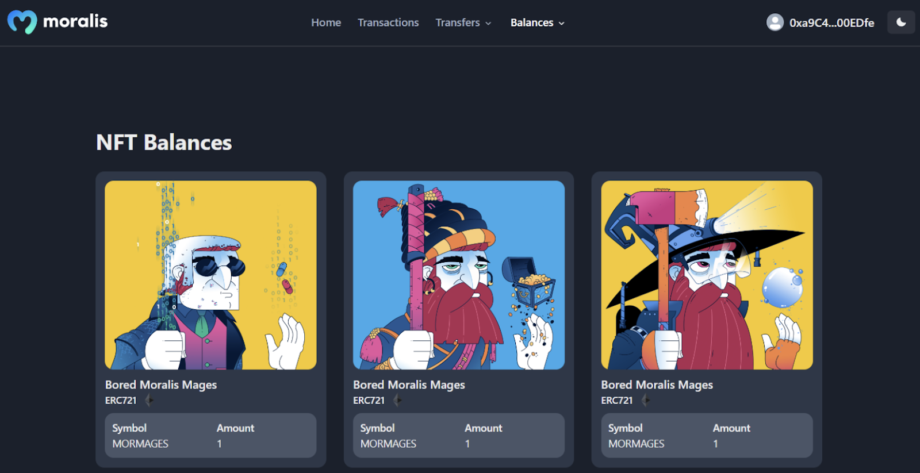The image size is (920, 473).
Task: Click Amount value 1 on treasure chest mage card
Action: click(x=467, y=444)
